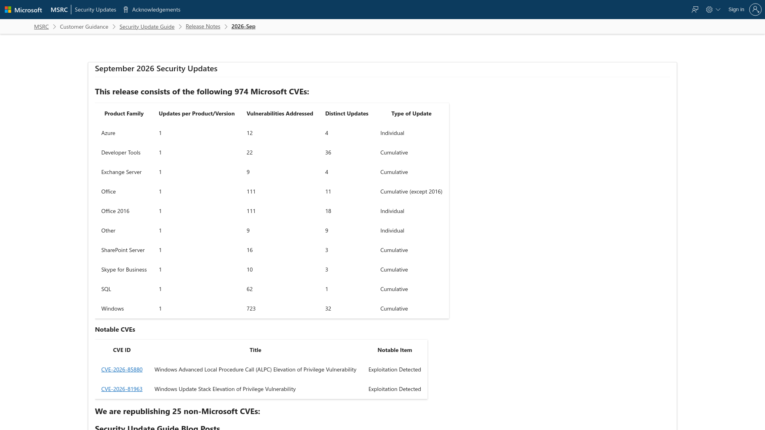The width and height of the screenshot is (765, 430).
Task: Click the 62 vulnerabilities value
Action: pos(249,289)
